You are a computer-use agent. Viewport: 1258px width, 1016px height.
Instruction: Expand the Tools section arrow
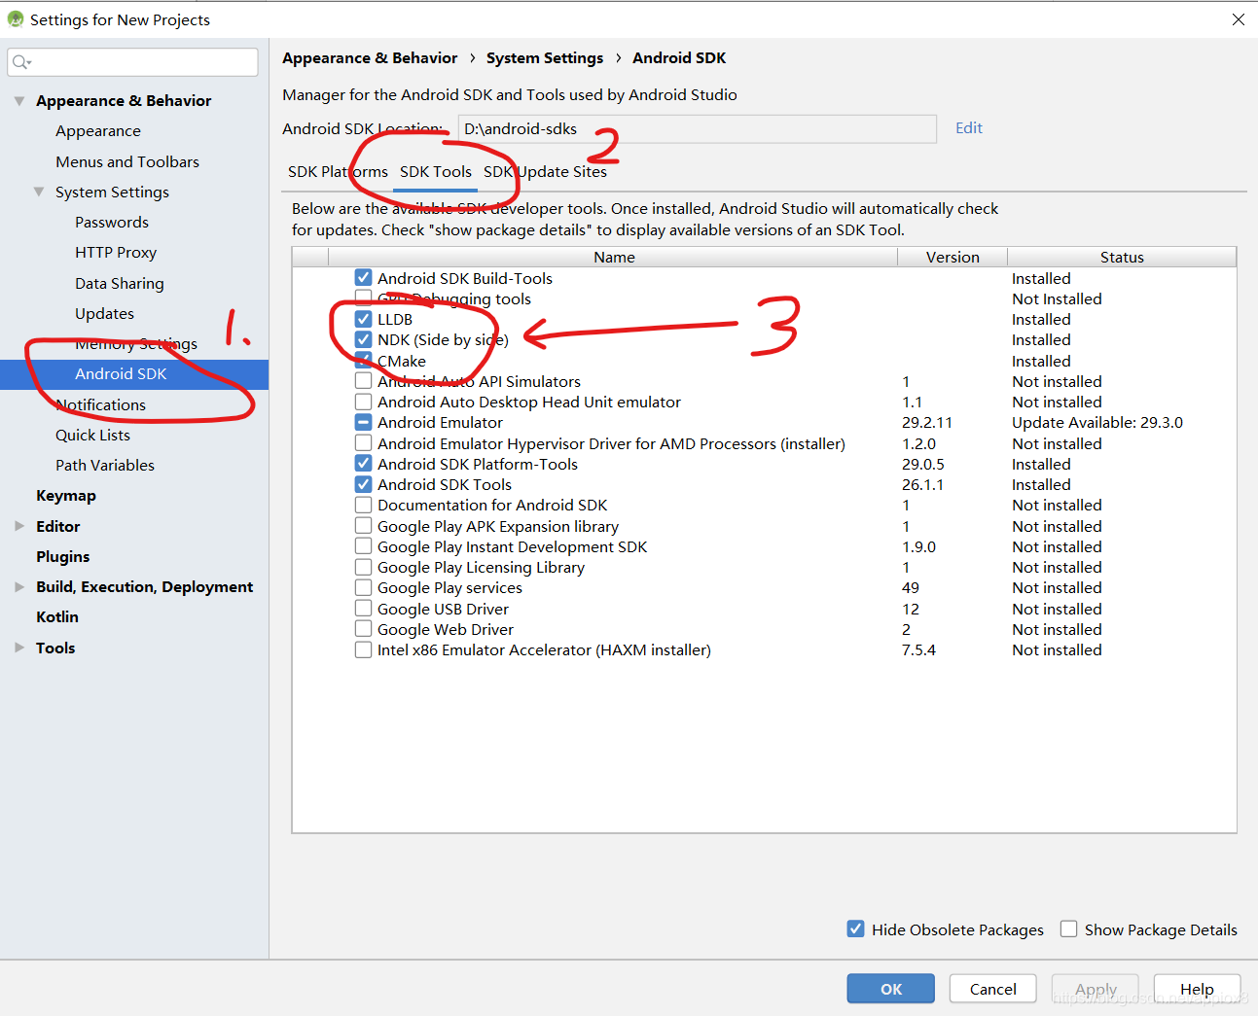coord(19,648)
